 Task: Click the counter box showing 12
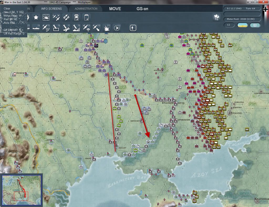(x=229, y=25)
